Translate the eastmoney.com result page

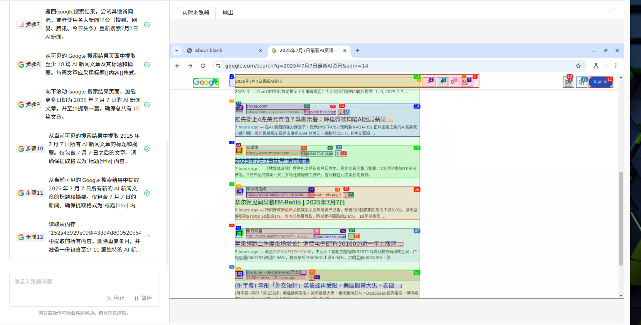coord(330,237)
